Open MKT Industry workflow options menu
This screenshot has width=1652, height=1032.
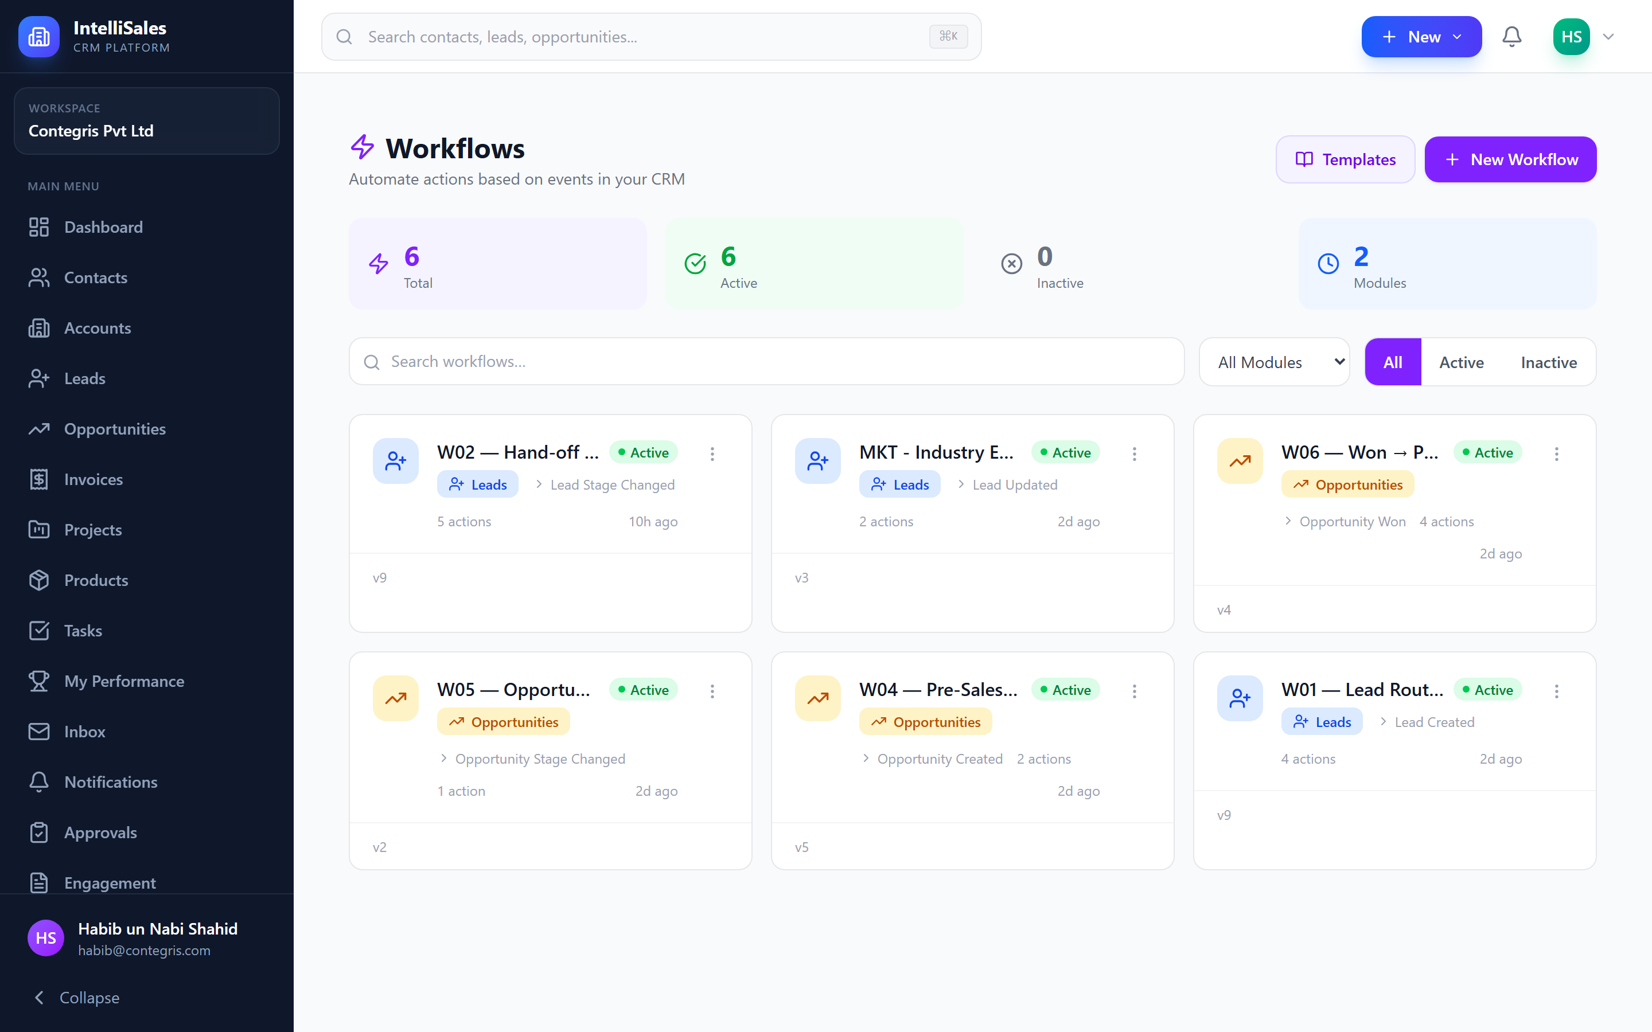tap(1134, 454)
